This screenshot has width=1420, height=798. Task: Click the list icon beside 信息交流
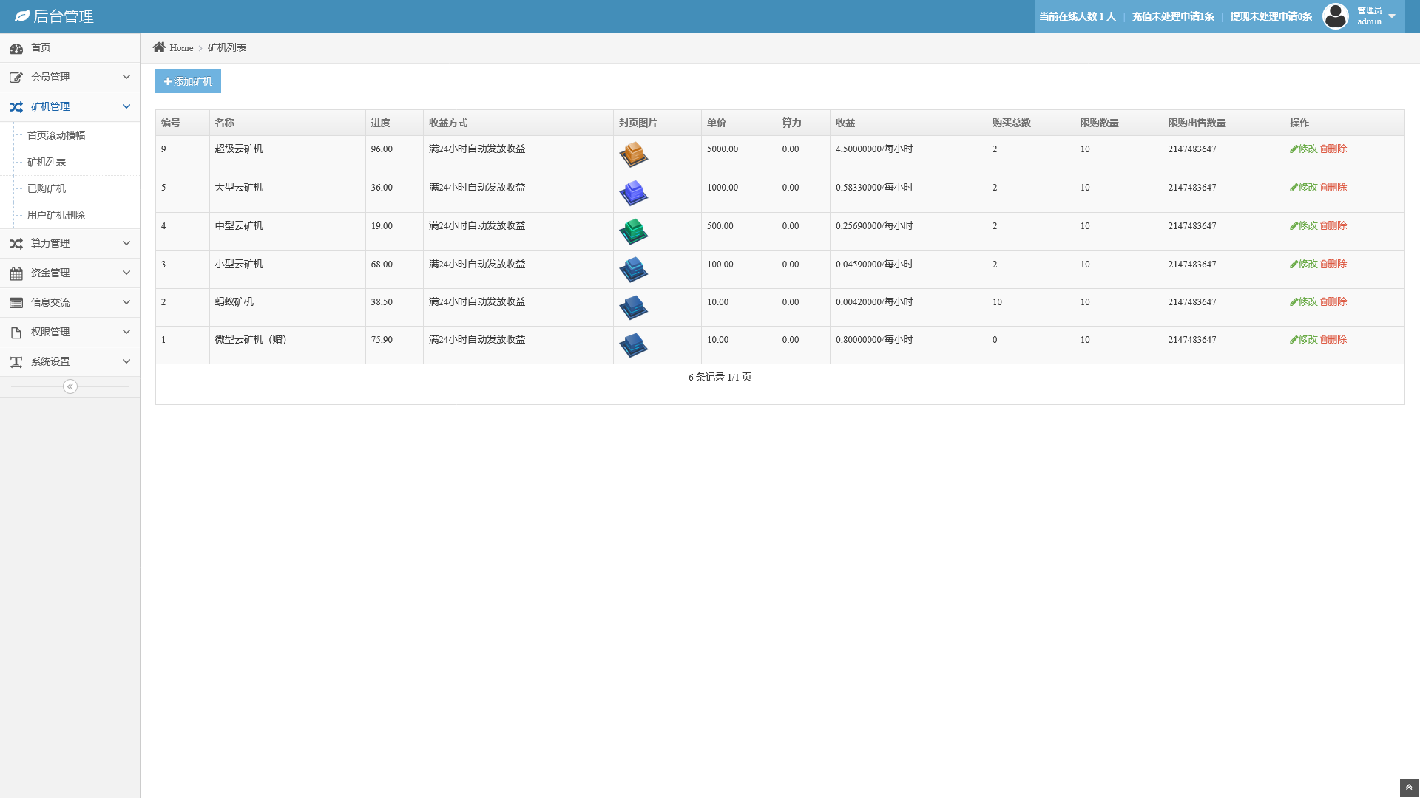click(x=16, y=303)
